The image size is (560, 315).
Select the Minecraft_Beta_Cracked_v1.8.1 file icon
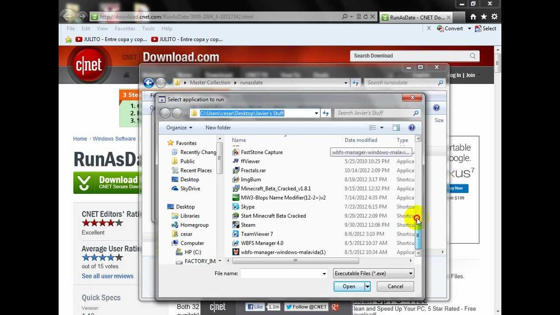(236, 189)
